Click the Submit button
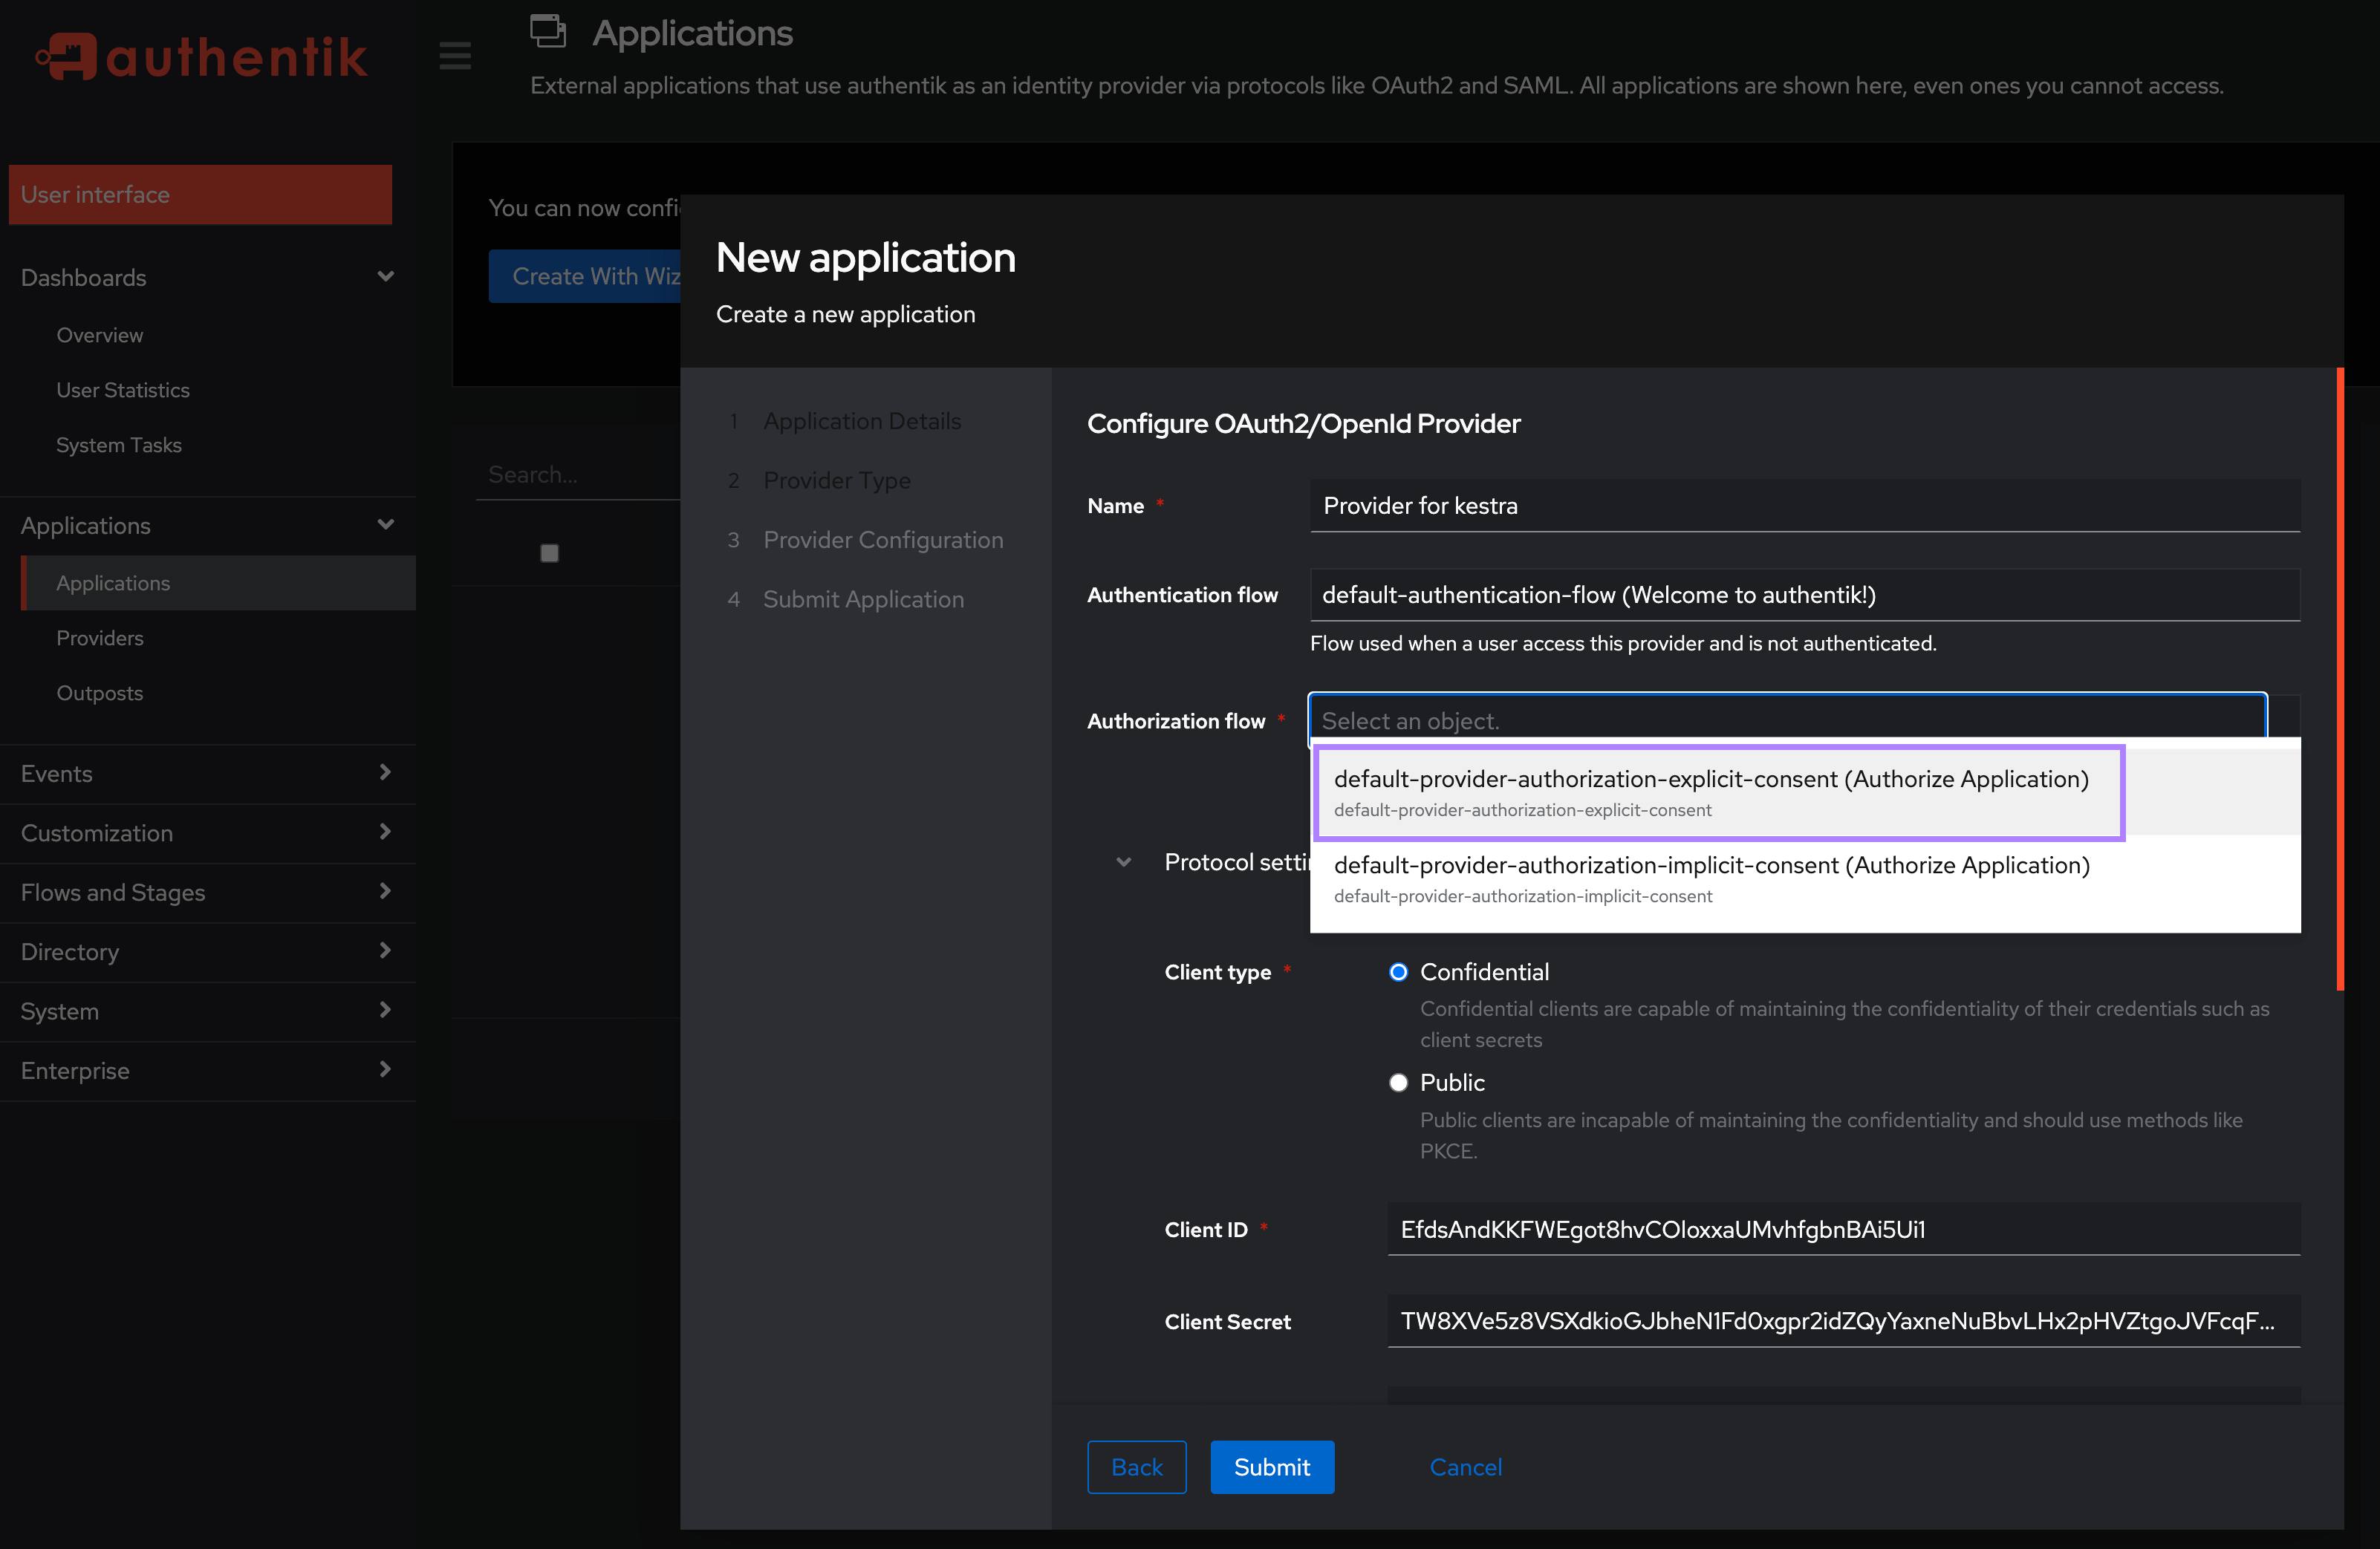2380x1549 pixels. coord(1273,1467)
